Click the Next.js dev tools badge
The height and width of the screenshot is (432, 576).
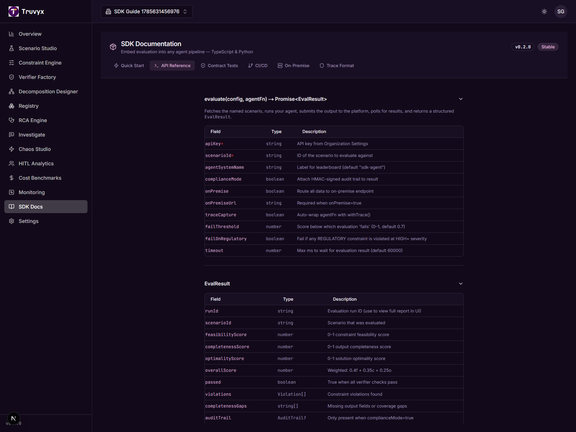tap(13, 418)
